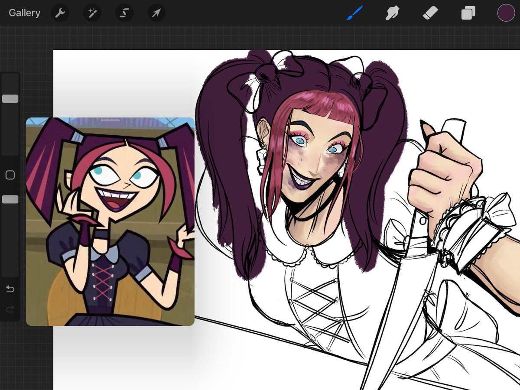Open the Actions wrench menu
Screen dimensions: 520x390
pos(60,13)
